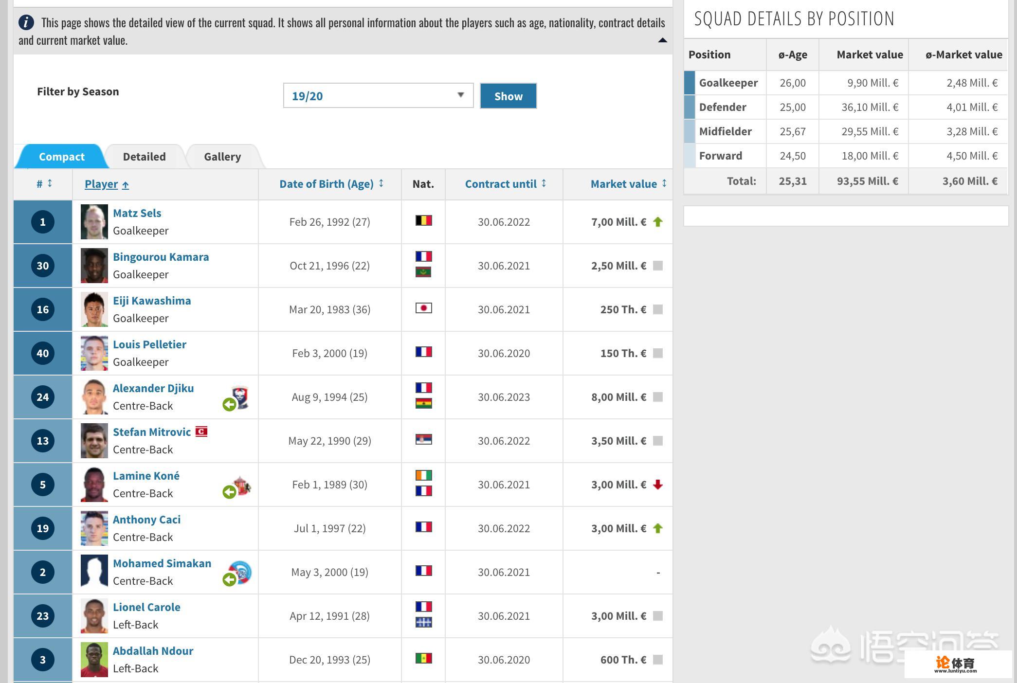Switch to the Gallery tab
The width and height of the screenshot is (1017, 683).
click(222, 157)
